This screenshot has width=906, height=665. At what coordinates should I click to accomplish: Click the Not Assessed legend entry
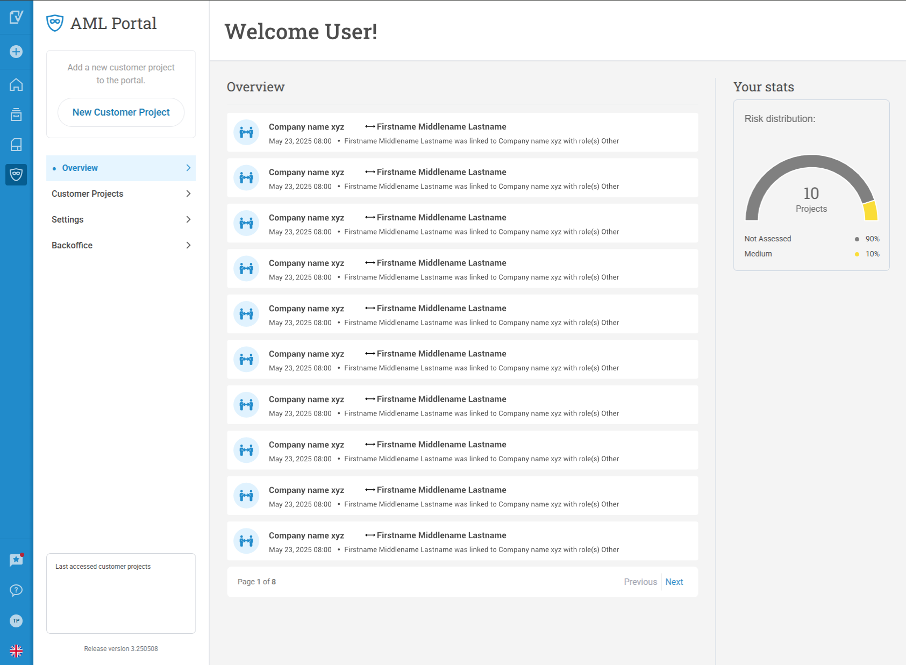[x=812, y=239]
